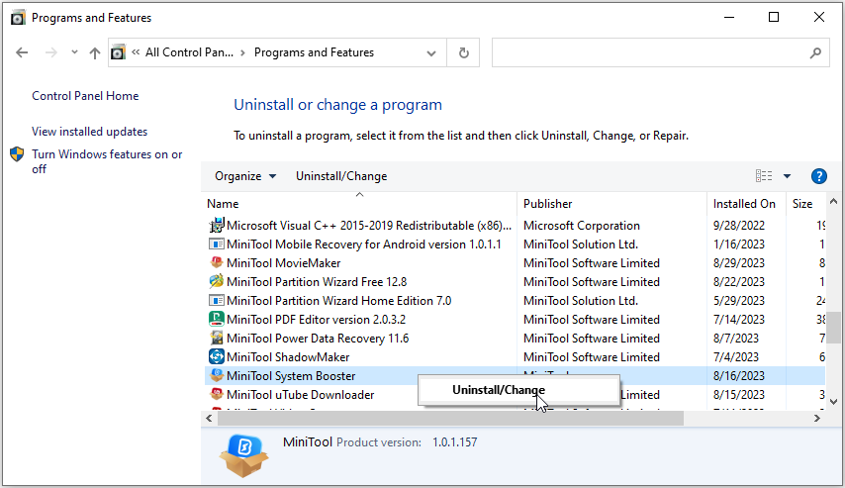Click MiniTool PDF Editor version 2.0.3.2 name
845x488 pixels.
(316, 319)
